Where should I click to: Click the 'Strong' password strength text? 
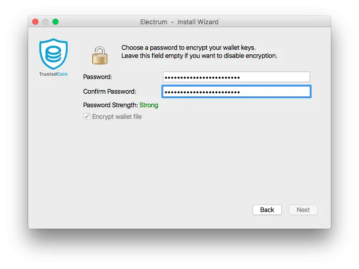tap(149, 105)
